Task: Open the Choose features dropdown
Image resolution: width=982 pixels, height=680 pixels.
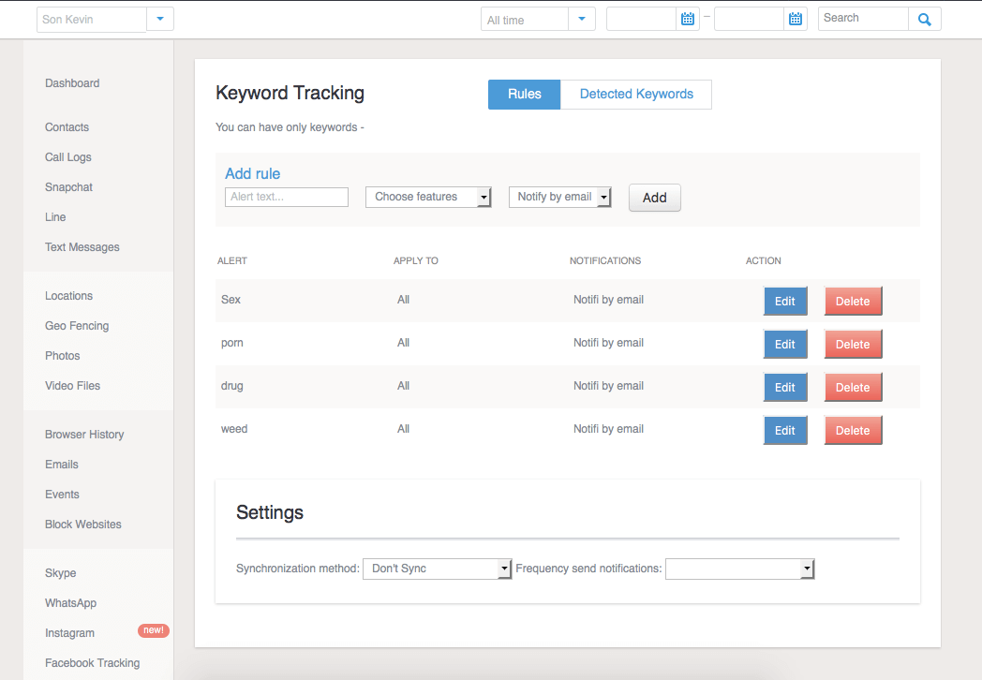Action: tap(484, 197)
